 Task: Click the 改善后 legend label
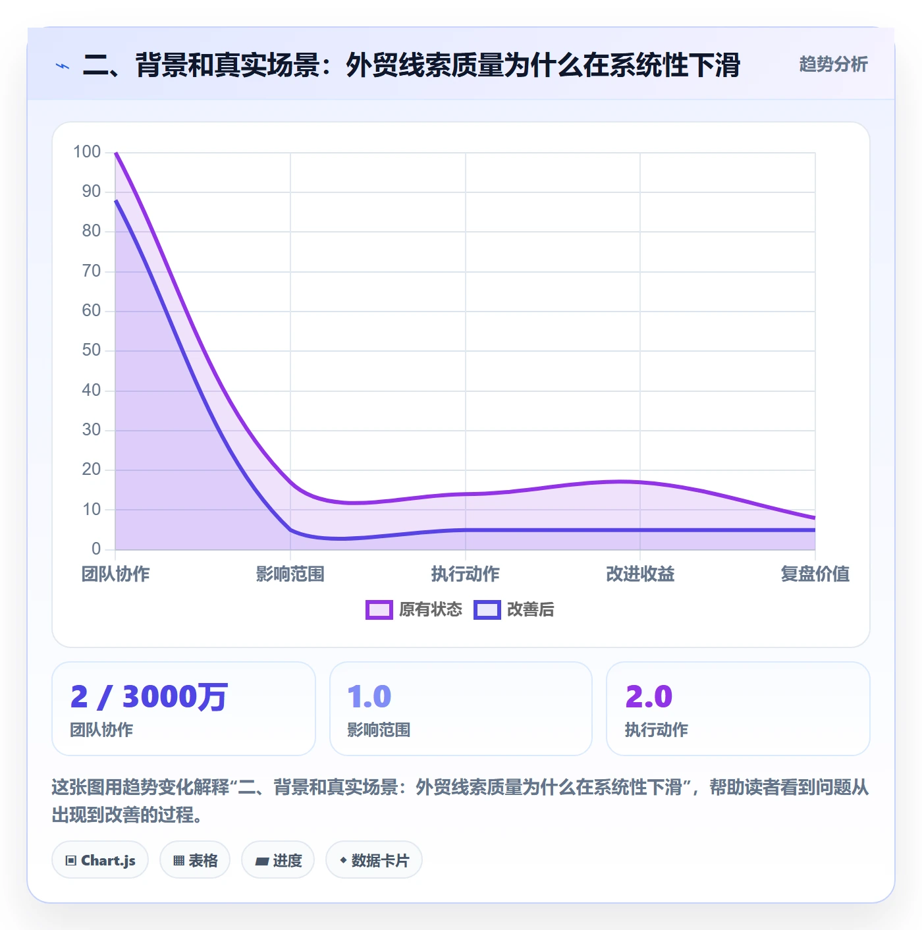coord(531,610)
